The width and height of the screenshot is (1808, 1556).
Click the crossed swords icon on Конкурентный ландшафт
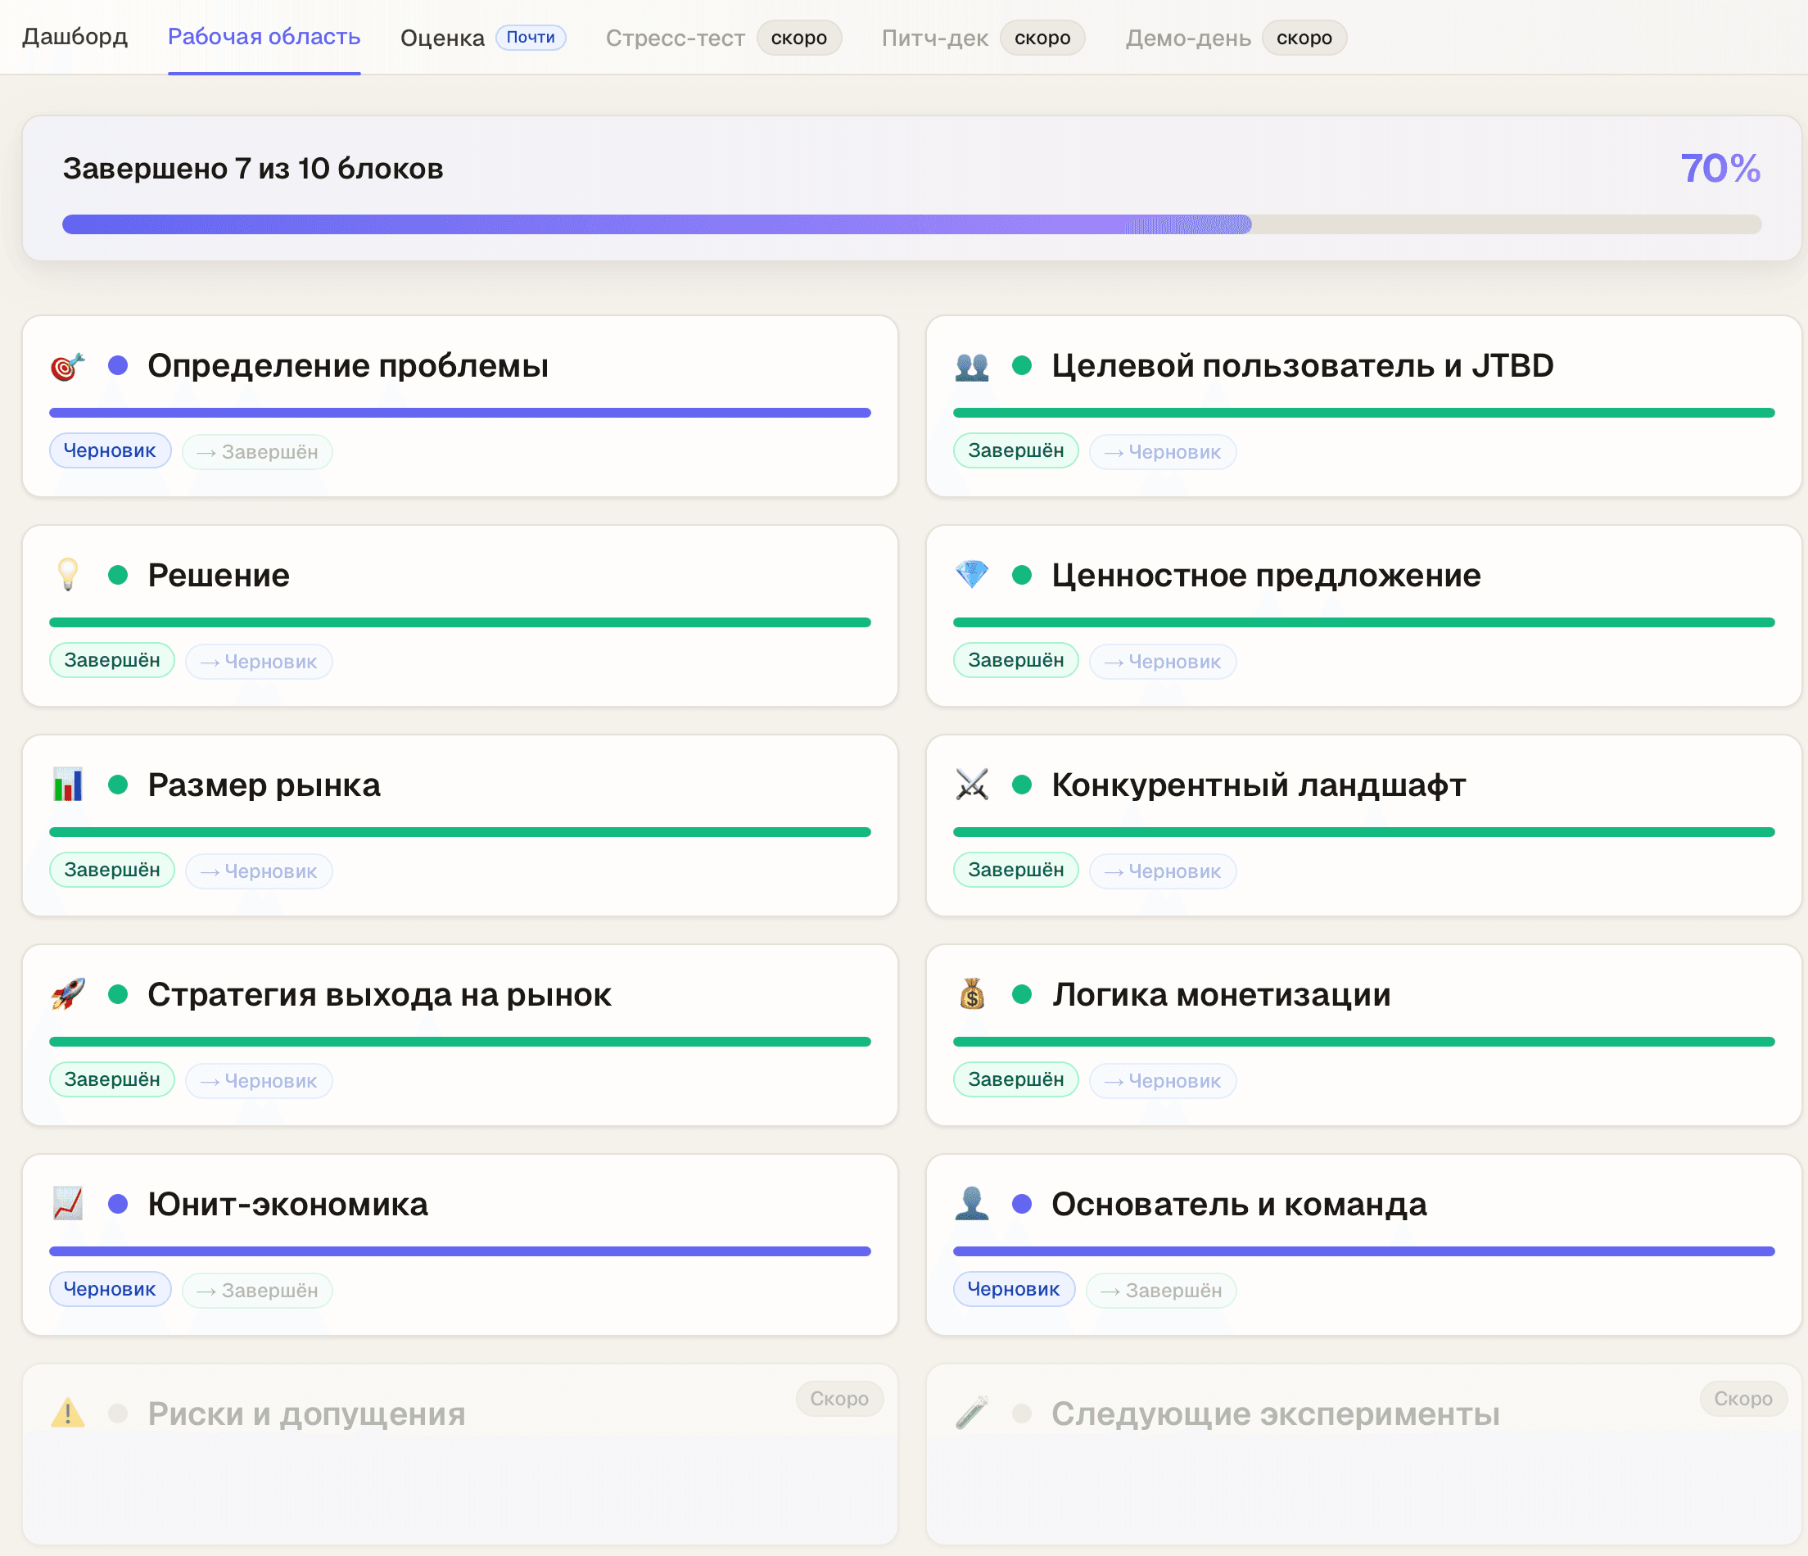pos(972,784)
